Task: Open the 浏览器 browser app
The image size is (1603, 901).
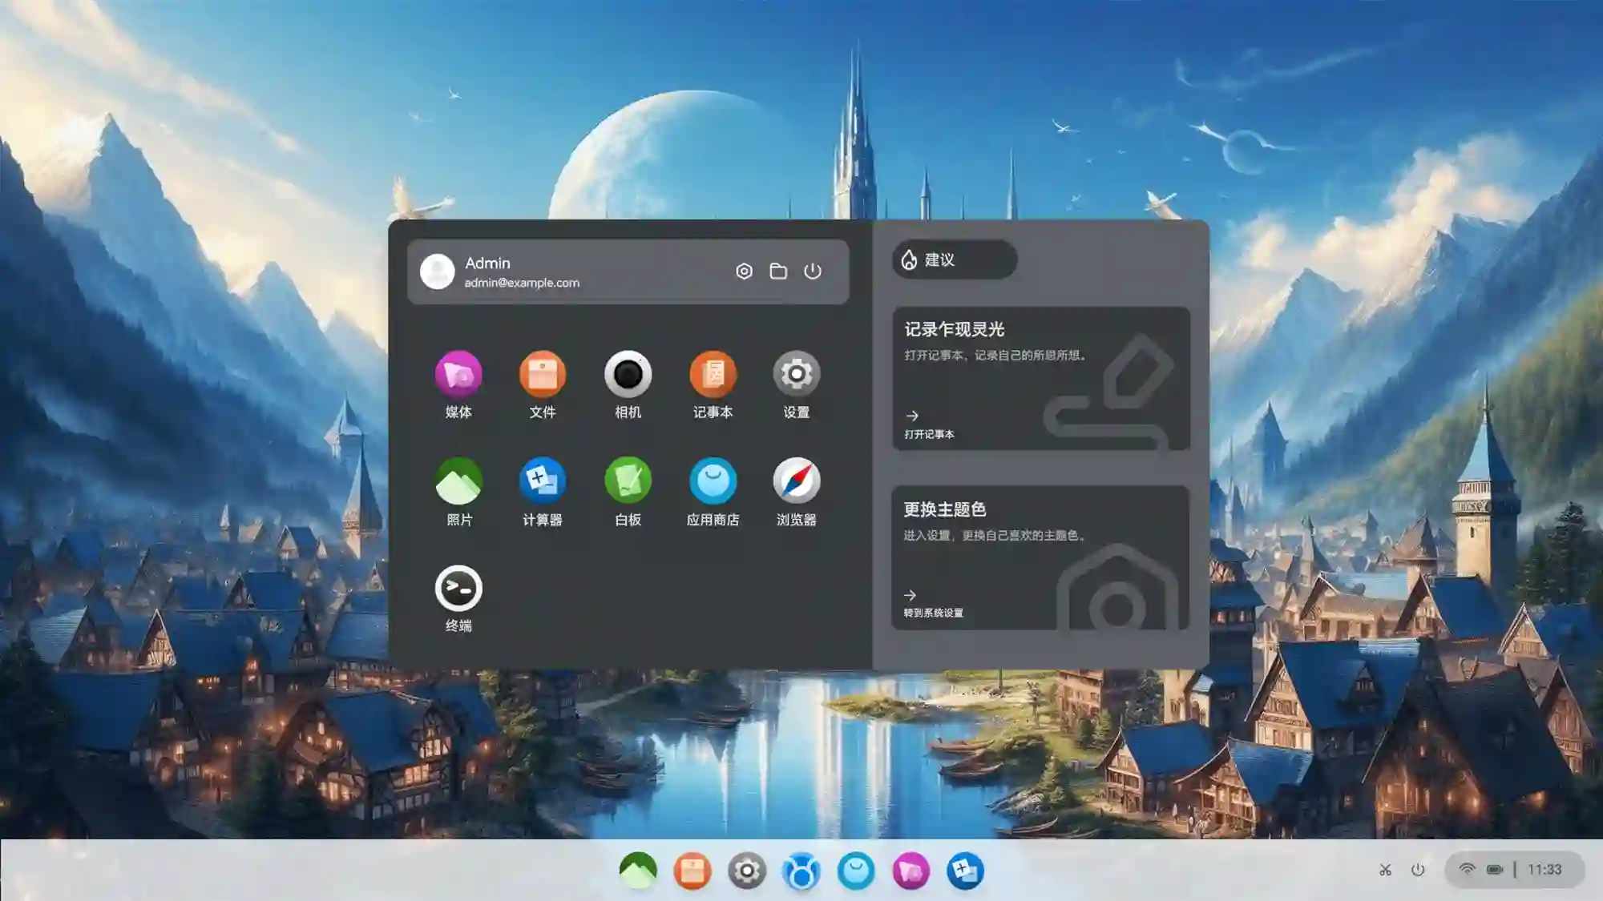Action: 796,481
